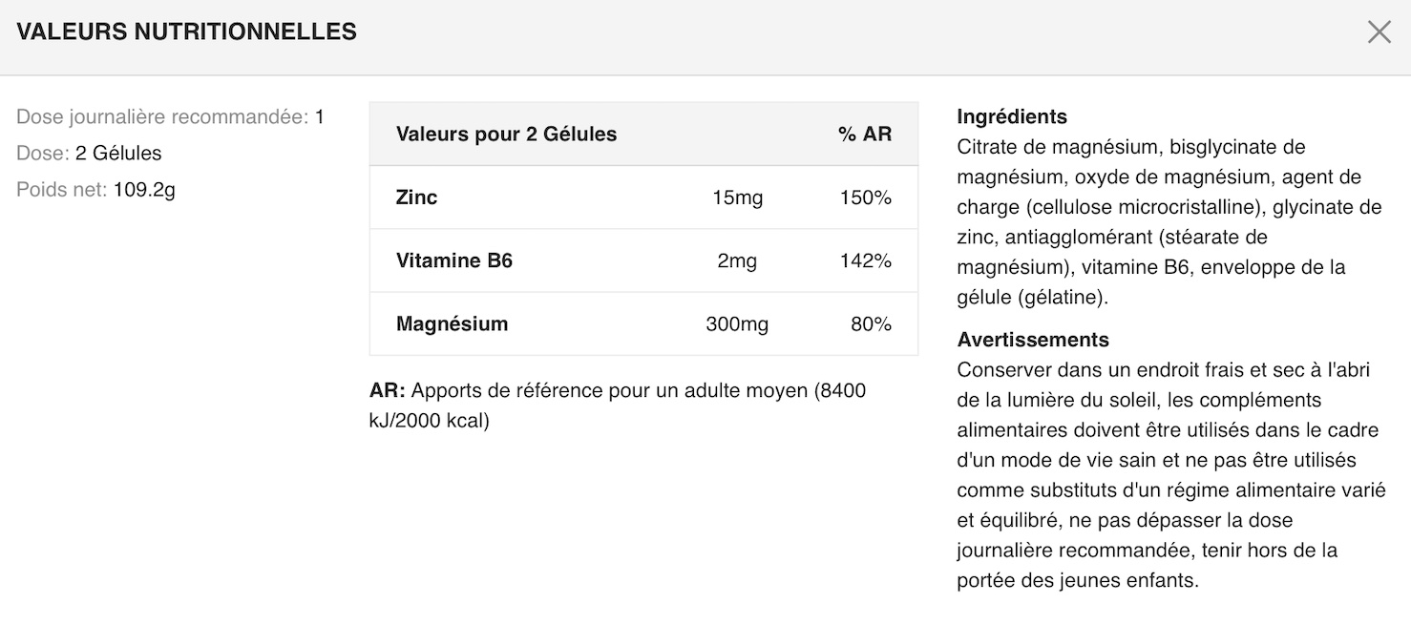The height and width of the screenshot is (624, 1411).
Task: Click the '2 Gélules' dose value
Action: coord(118,154)
